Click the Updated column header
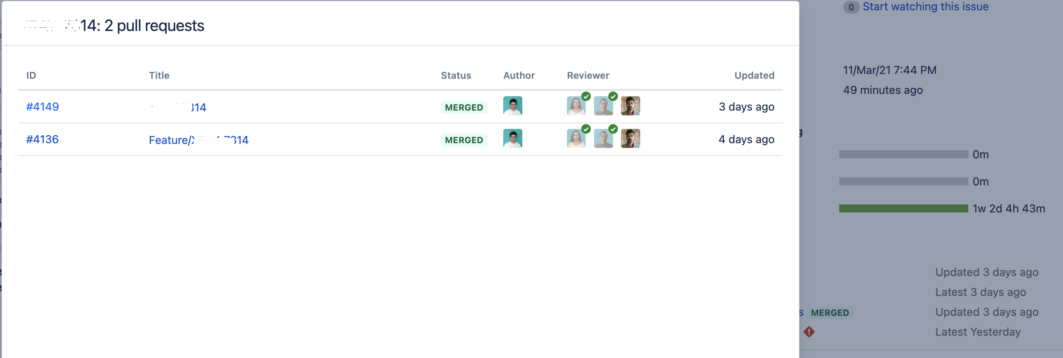Image resolution: width=1063 pixels, height=358 pixels. (x=754, y=76)
